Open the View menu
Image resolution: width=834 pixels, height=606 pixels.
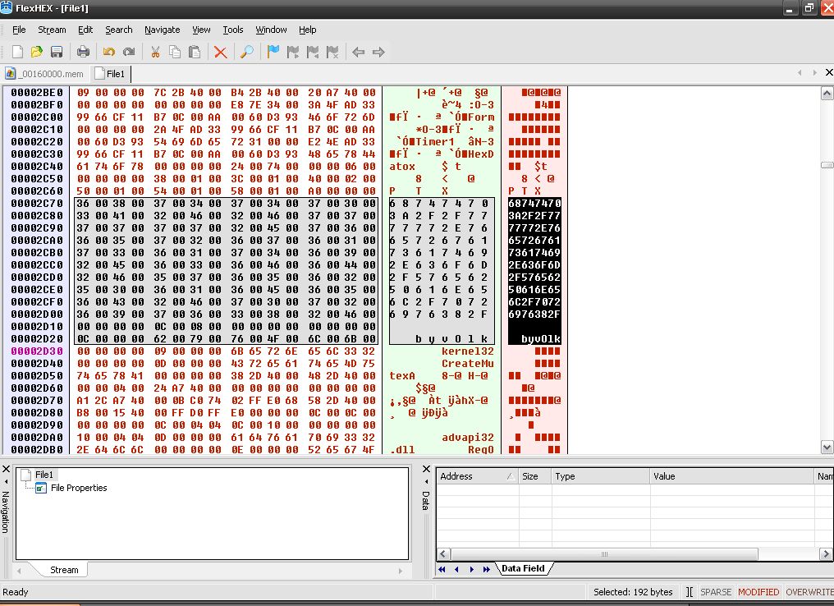pos(201,30)
